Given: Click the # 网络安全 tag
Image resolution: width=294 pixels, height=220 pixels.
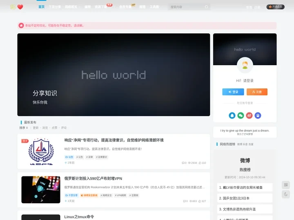Looking at the screenshot, I should click(106, 195).
